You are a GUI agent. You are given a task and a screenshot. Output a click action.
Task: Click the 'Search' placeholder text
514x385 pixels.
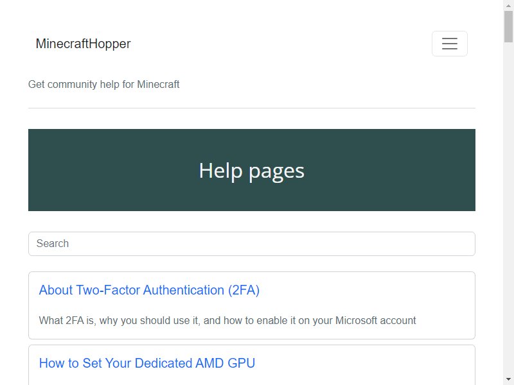(x=53, y=244)
